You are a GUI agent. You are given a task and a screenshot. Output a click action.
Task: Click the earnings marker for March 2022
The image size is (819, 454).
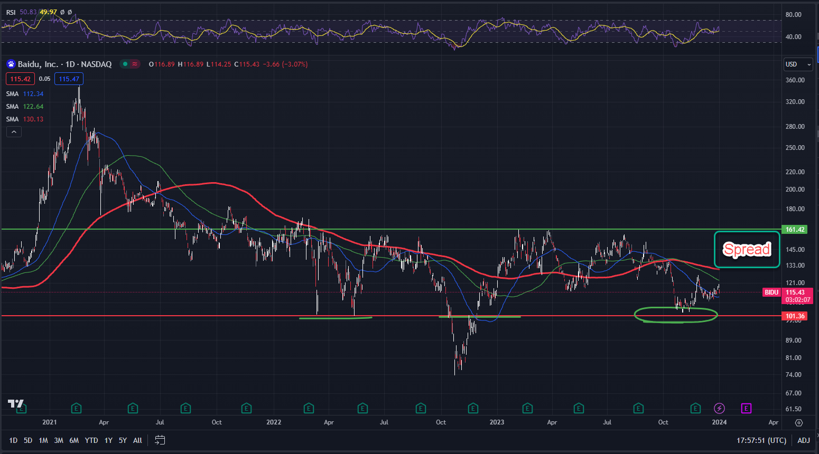point(309,408)
